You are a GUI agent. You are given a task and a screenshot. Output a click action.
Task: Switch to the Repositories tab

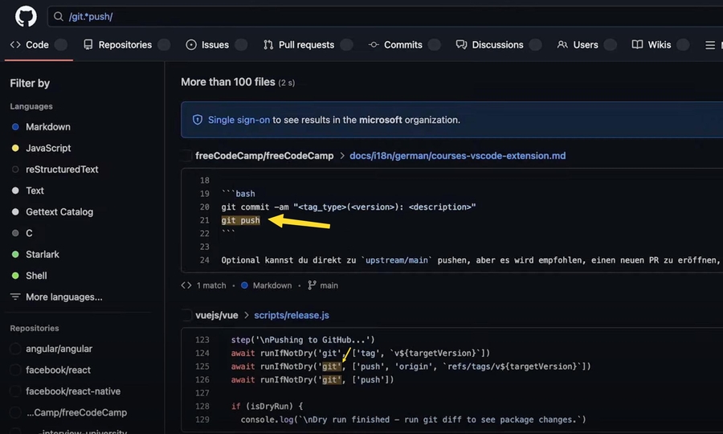[125, 45]
